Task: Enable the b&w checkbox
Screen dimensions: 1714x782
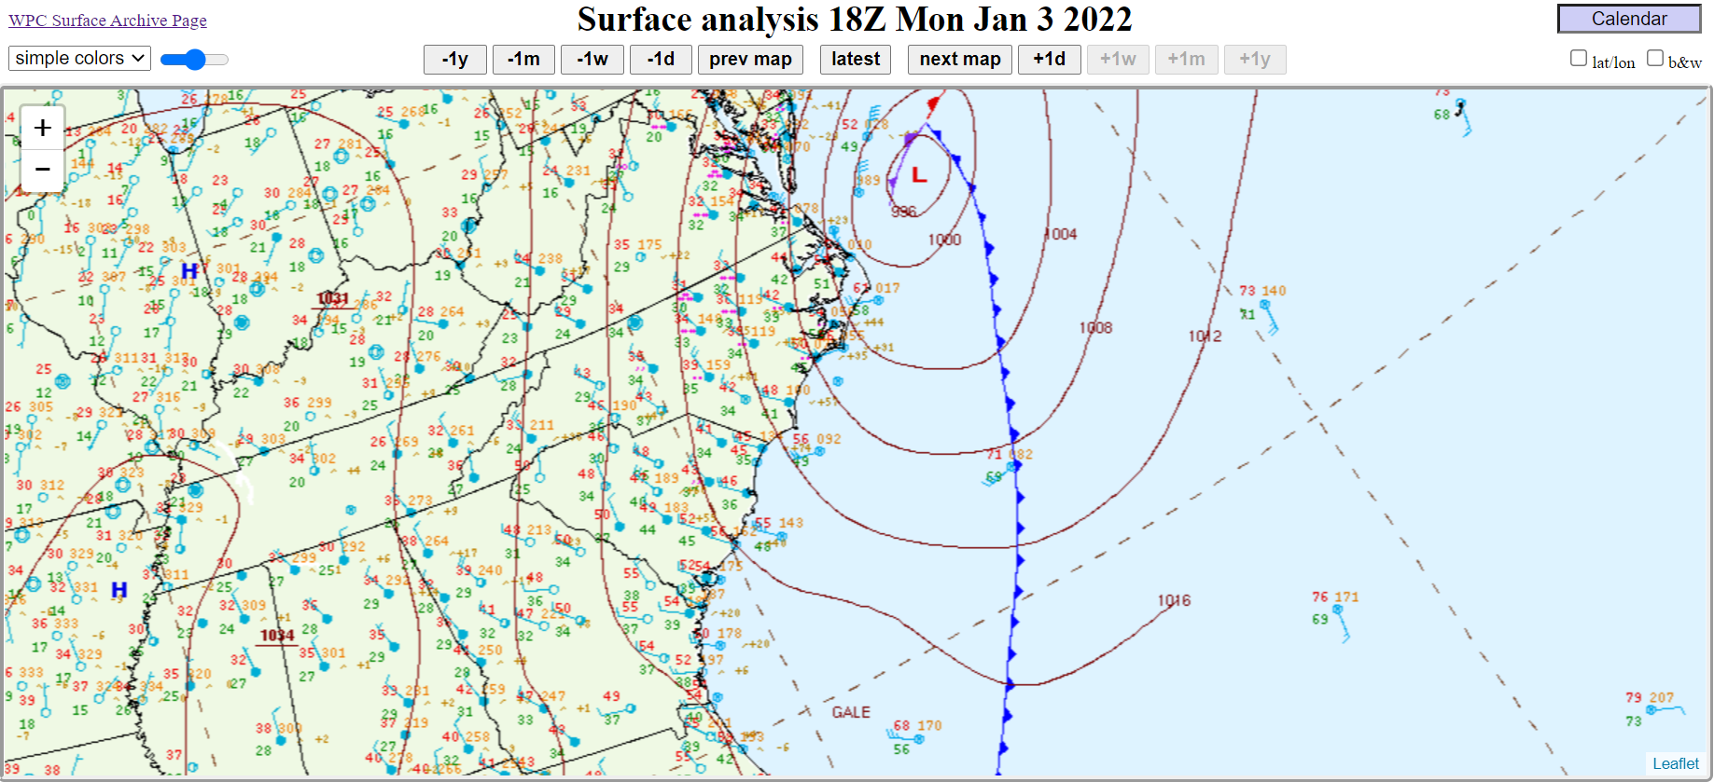Action: pyautogui.click(x=1655, y=58)
